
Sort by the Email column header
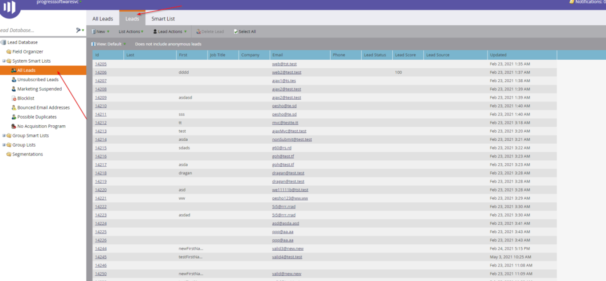[300, 55]
